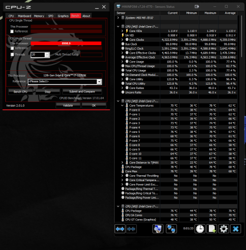This screenshot has width=246, height=250.
Task: Open HWiNFO settings gear icon
Action: [224, 229]
